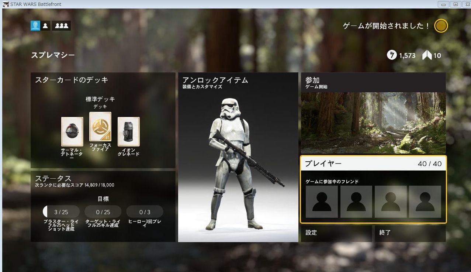The image size is (471, 272).
Task: Click the rank emblem icon next to 10
Action: click(x=427, y=55)
